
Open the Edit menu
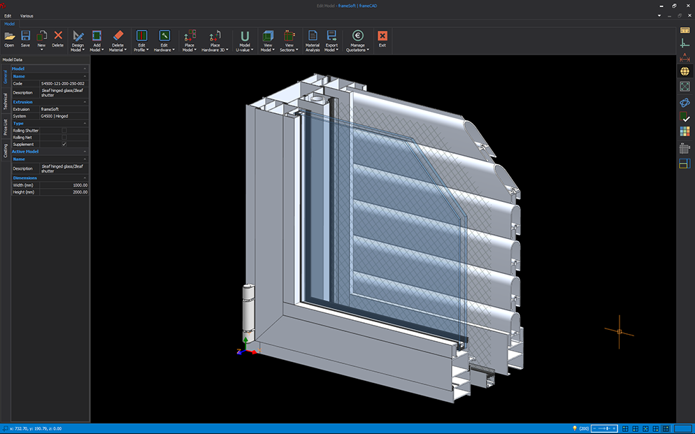point(8,15)
